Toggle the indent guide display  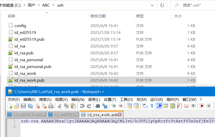(159, 106)
